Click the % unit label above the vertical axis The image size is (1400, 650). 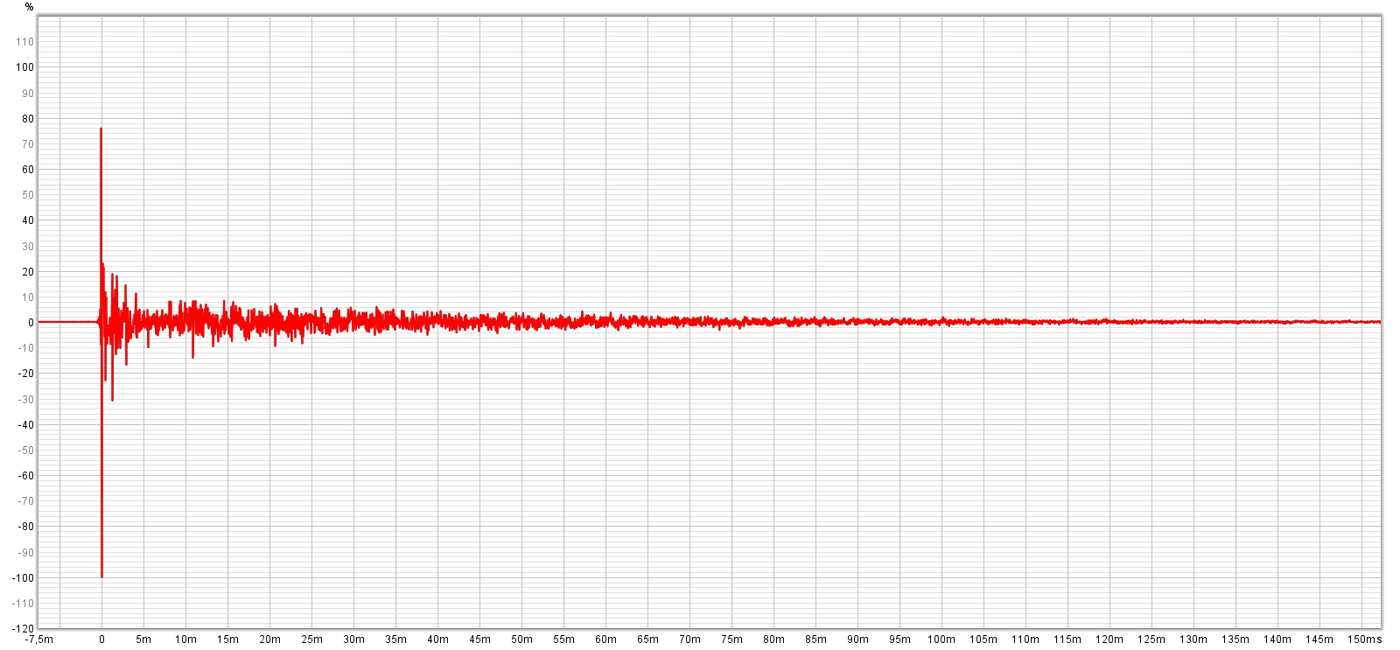pyautogui.click(x=29, y=7)
